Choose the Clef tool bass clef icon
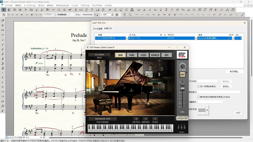Image resolution: width=253 pixels, height=142 pixels. pyautogui.click(x=26, y=10)
